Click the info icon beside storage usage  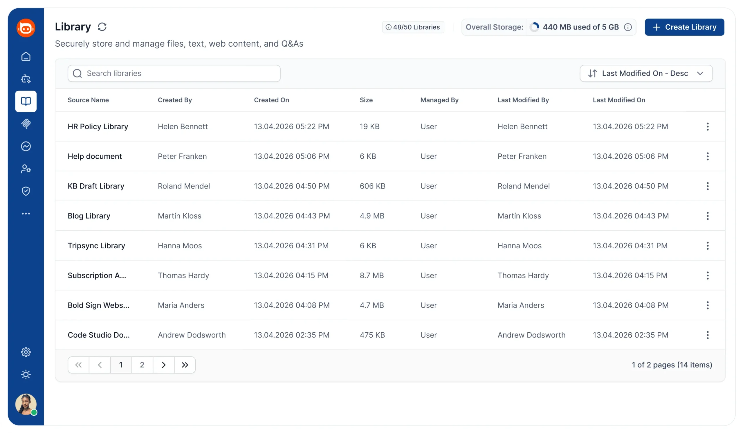pyautogui.click(x=628, y=27)
